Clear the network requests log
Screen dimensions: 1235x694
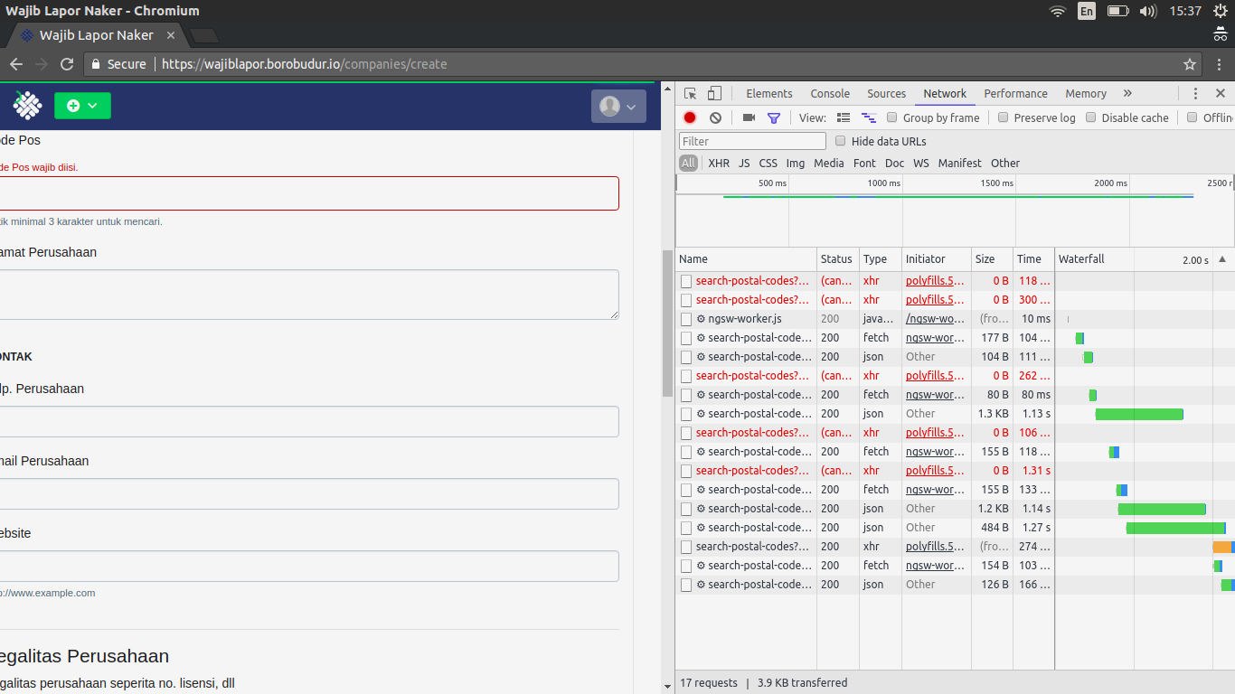click(715, 117)
